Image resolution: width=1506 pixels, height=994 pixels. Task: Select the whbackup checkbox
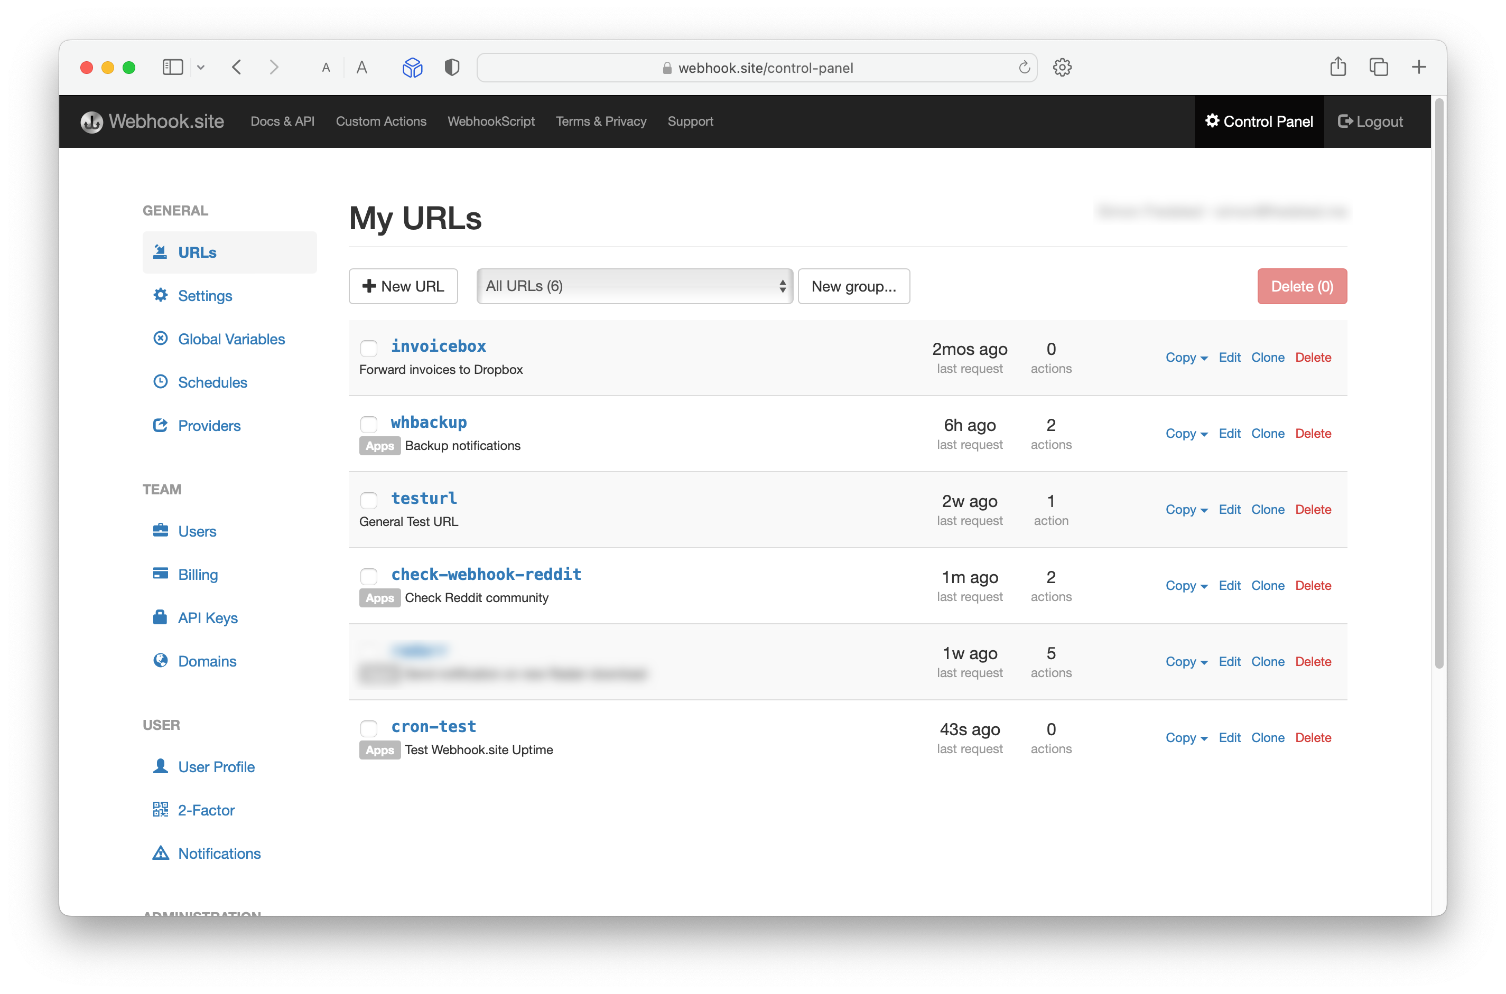(368, 424)
